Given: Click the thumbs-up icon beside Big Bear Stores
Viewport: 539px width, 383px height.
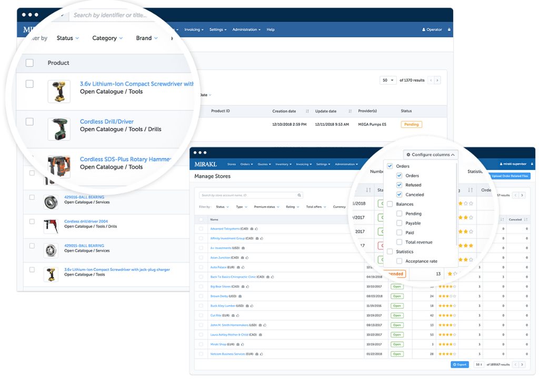Looking at the screenshot, I should pyautogui.click(x=247, y=287).
